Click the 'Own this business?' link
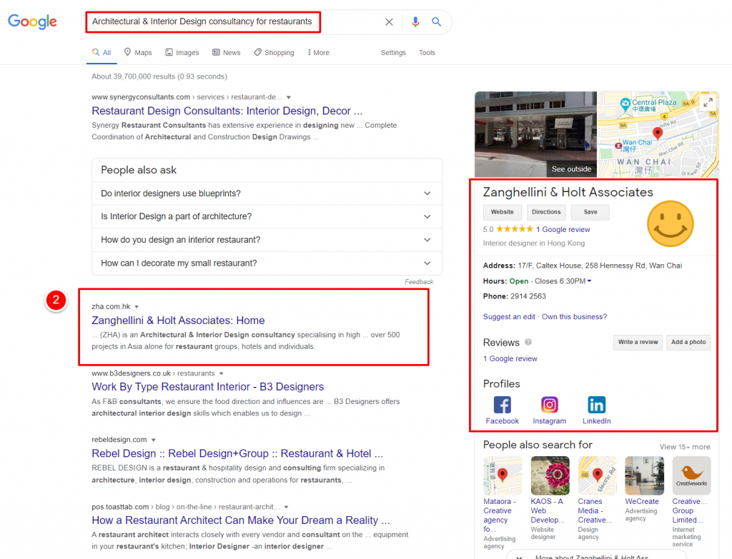The height and width of the screenshot is (559, 732). coord(574,316)
